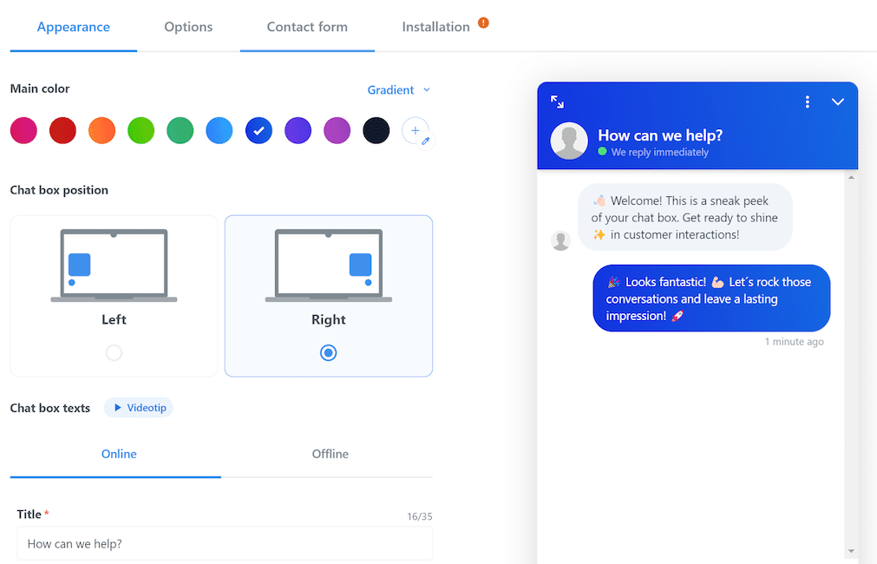
Task: Select the Right position card
Action: tap(328, 296)
